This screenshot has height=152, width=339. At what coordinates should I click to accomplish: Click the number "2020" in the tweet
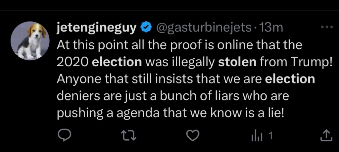tap(72, 63)
